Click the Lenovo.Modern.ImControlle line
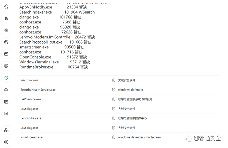The height and width of the screenshot is (148, 228). click(x=57, y=37)
